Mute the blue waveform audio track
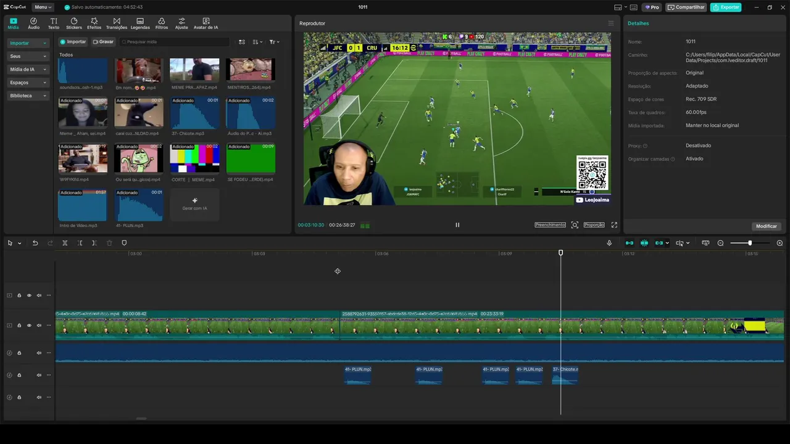 click(39, 353)
